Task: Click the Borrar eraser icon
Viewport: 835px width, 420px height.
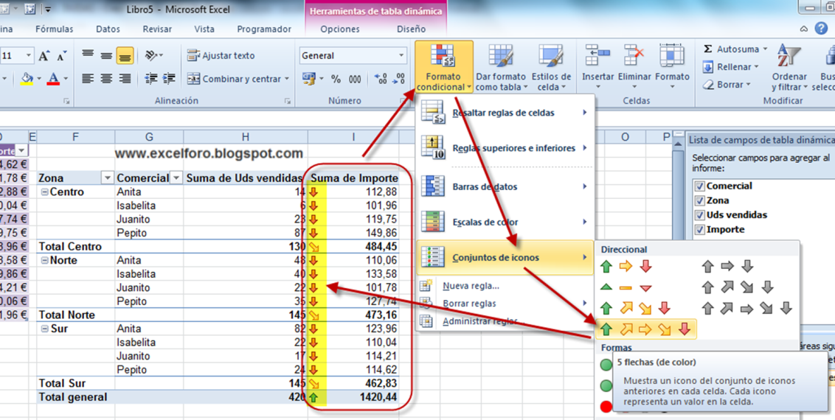Action: (x=707, y=85)
